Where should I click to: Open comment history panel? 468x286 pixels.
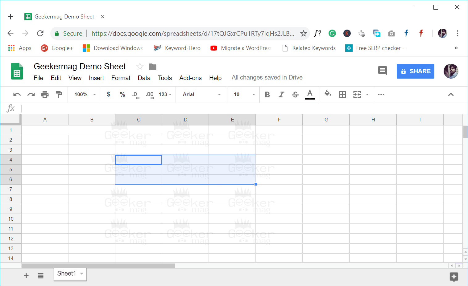383,71
